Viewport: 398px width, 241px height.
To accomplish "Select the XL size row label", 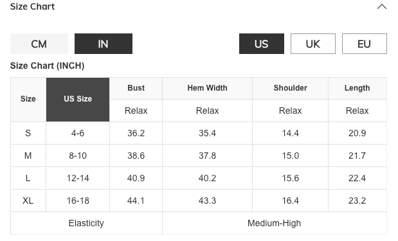I will pyautogui.click(x=28, y=201).
